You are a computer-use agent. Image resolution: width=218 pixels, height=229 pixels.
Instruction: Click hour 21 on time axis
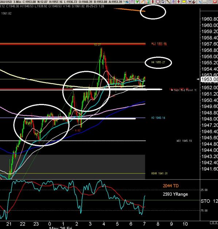point(9,224)
